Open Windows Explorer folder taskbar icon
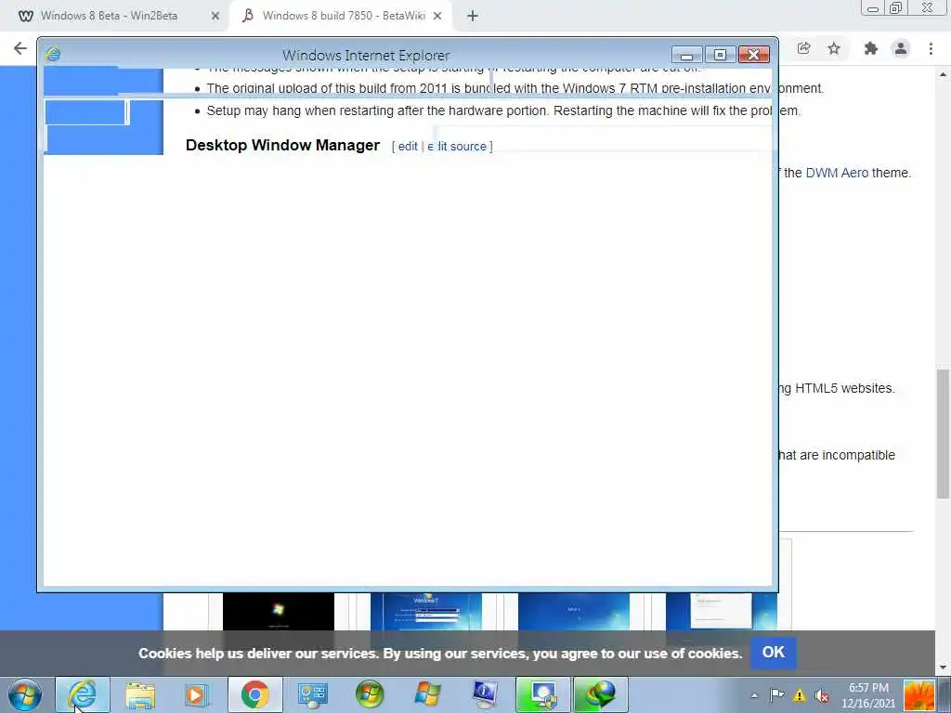Viewport: 951px width, 713px height. click(140, 694)
